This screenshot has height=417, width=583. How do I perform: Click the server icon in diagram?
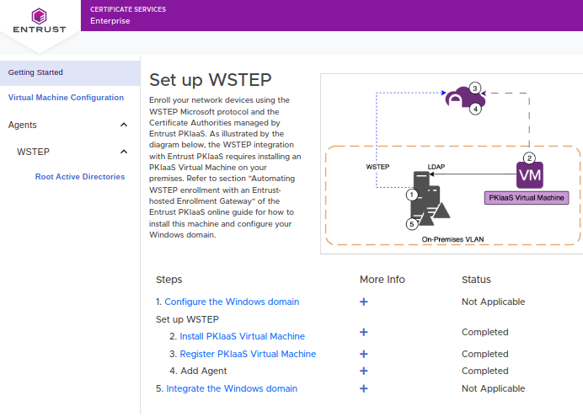tap(427, 200)
